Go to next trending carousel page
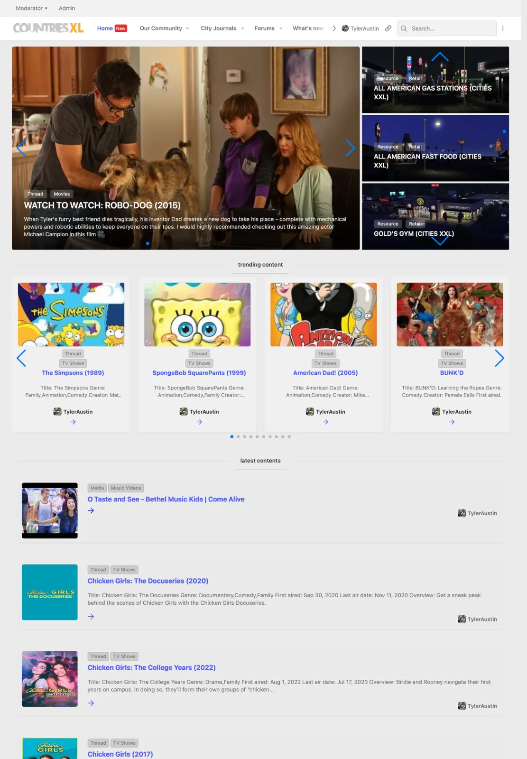The image size is (527, 759). tap(499, 358)
